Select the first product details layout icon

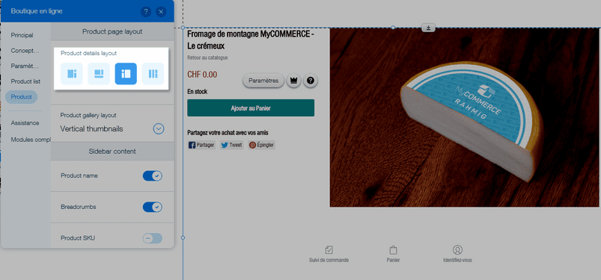[x=72, y=74]
